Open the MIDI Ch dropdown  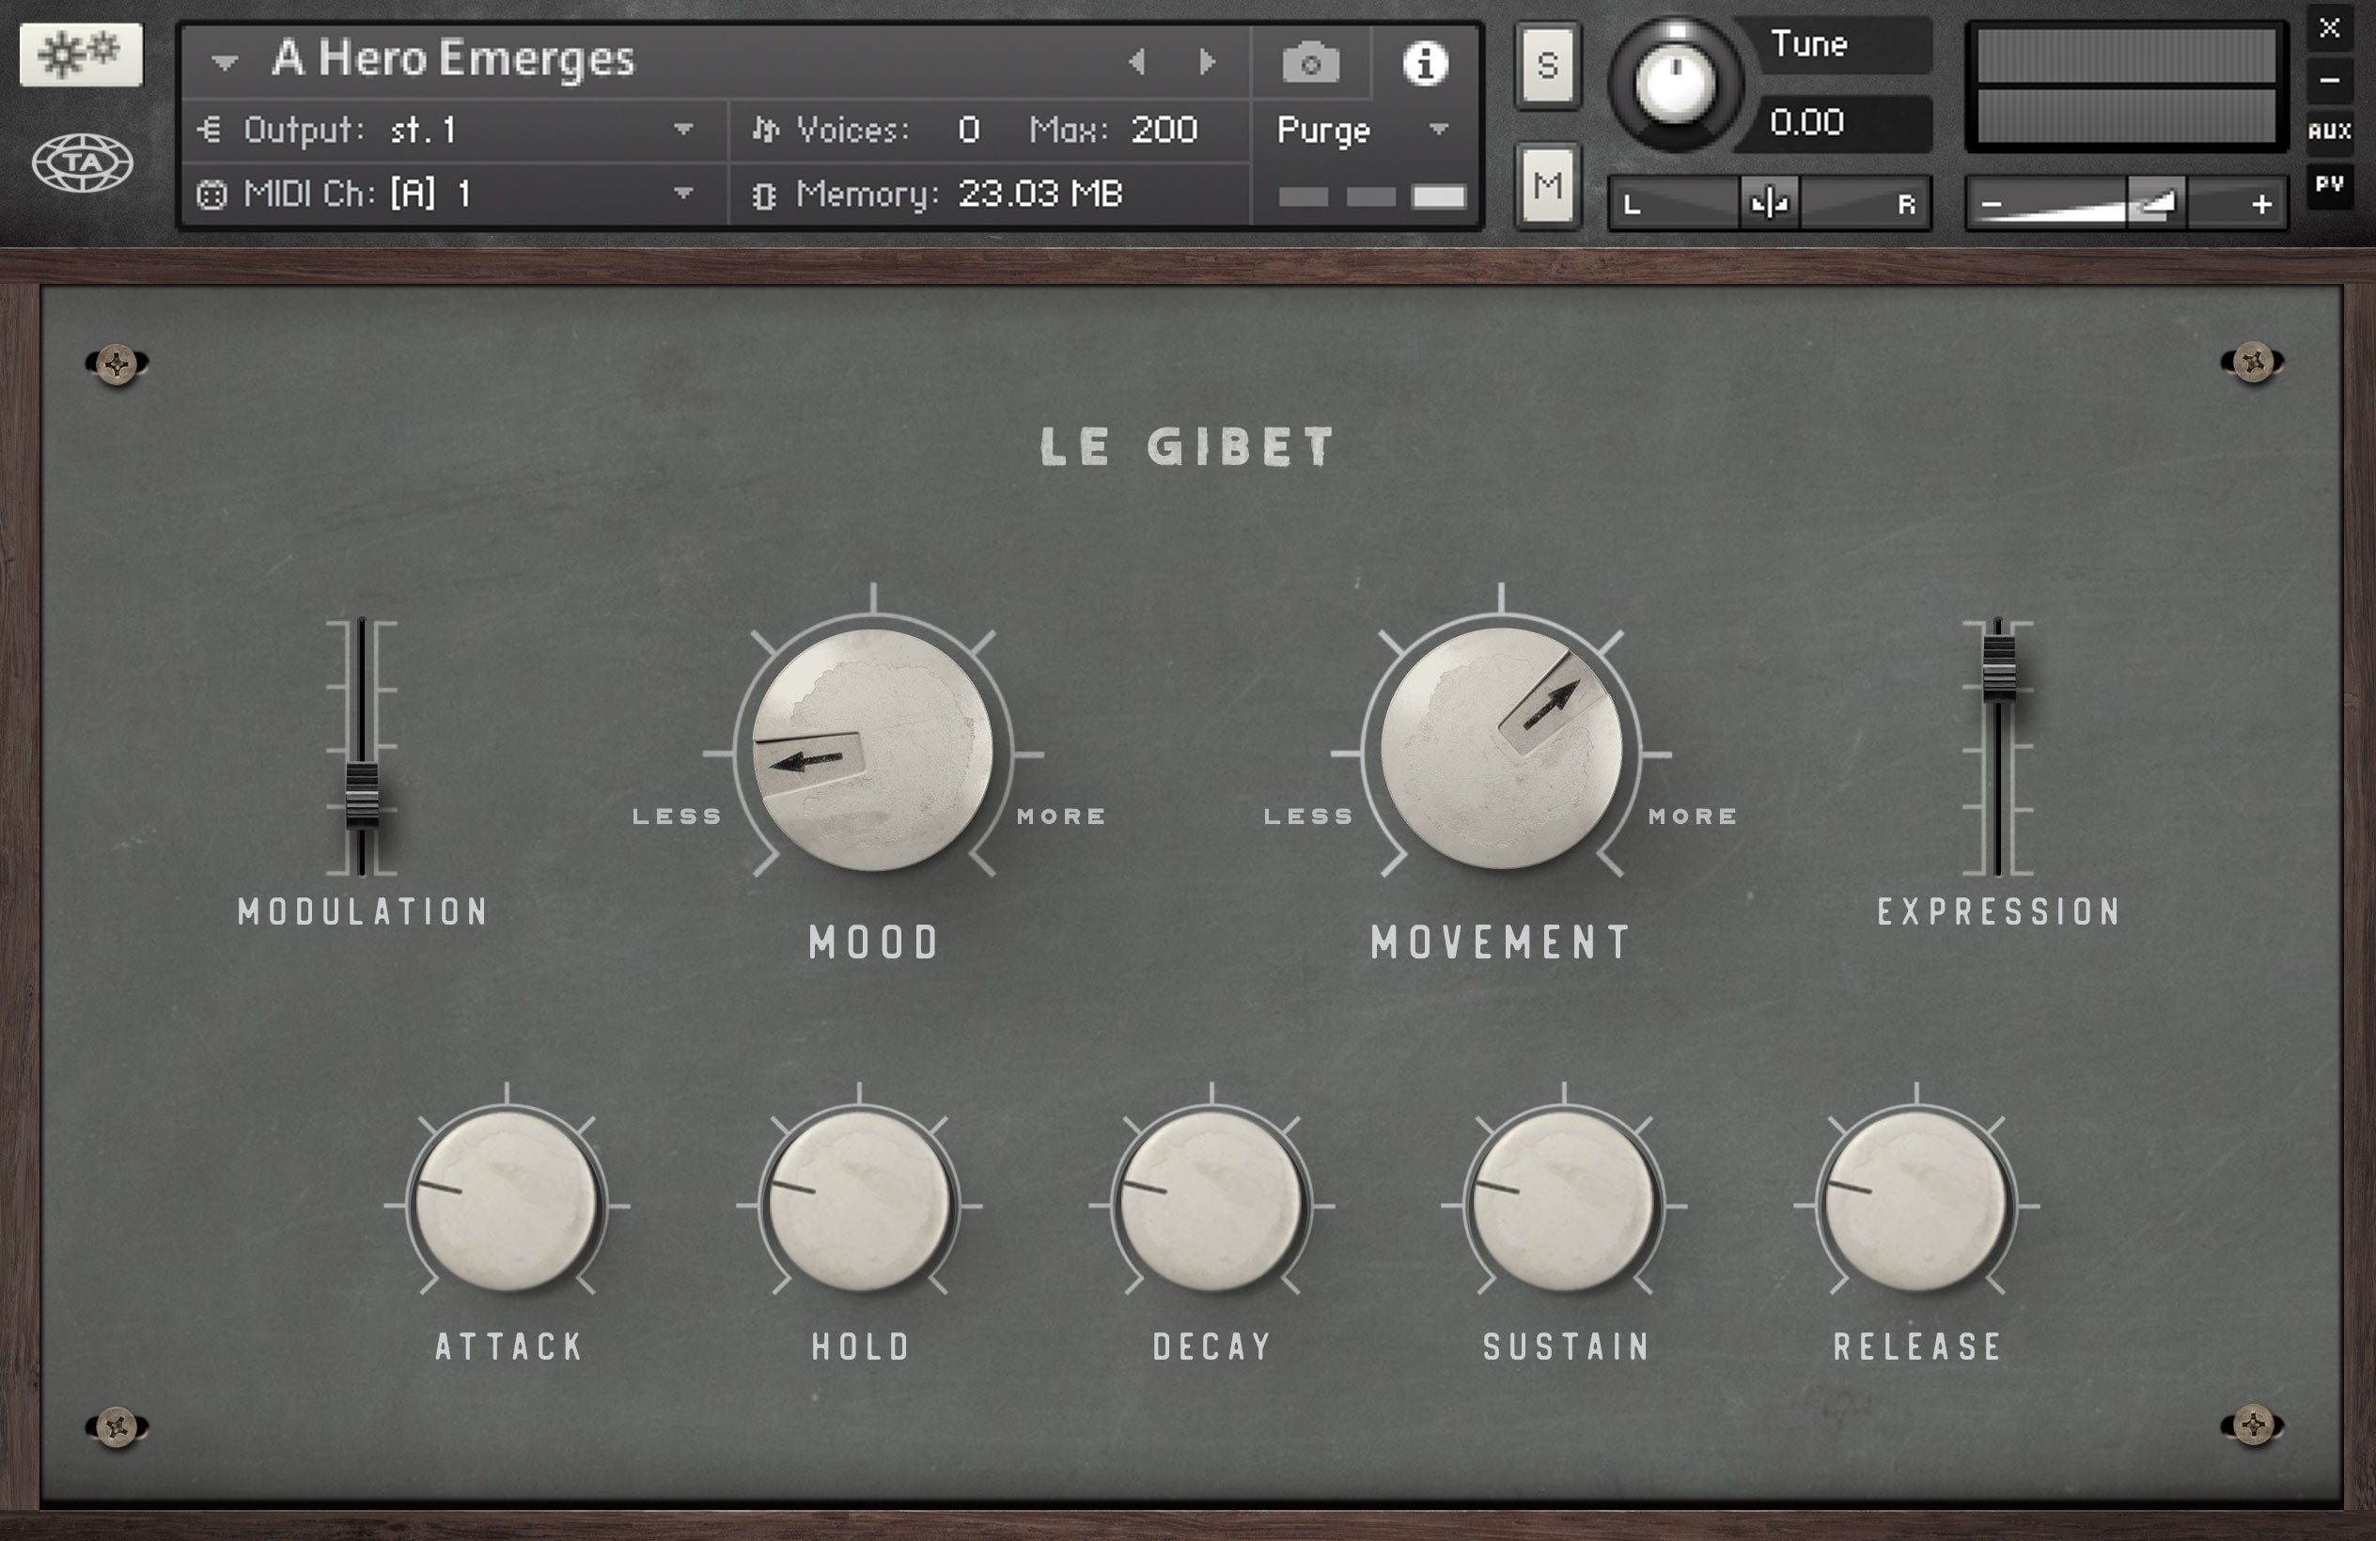point(683,194)
